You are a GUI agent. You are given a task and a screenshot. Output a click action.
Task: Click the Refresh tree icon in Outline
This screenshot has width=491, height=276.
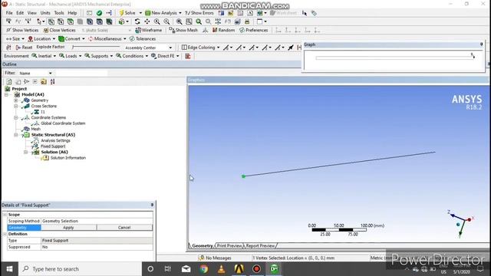(8, 82)
